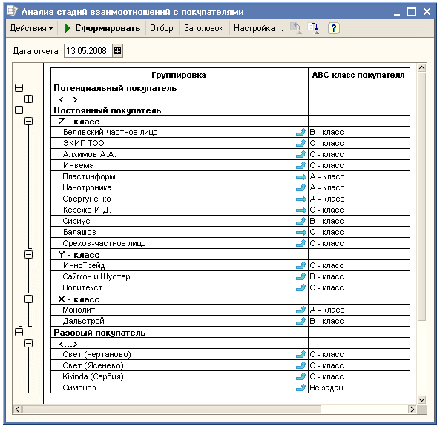Click the vertical scrollbar up arrow

click(x=421, y=68)
